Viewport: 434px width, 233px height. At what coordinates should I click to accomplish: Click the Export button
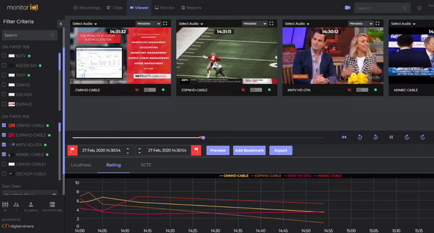click(281, 150)
